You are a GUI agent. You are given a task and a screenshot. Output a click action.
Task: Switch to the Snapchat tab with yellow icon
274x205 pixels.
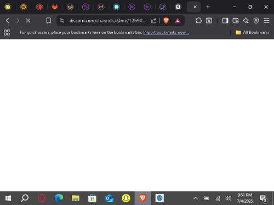coord(8,7)
